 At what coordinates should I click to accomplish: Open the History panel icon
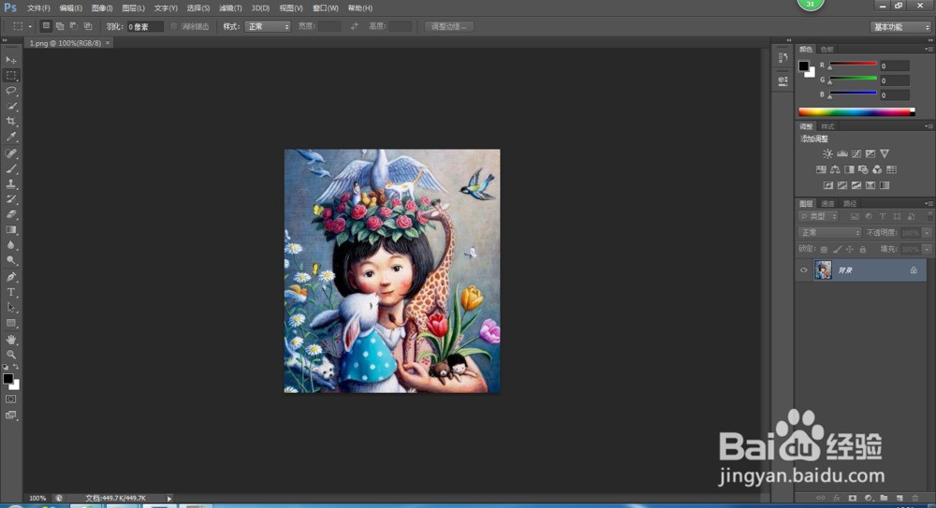tap(782, 58)
